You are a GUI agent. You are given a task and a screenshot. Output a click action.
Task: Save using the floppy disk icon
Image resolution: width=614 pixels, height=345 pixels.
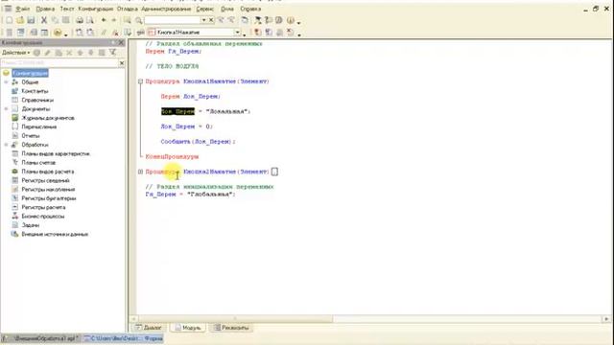click(31, 20)
